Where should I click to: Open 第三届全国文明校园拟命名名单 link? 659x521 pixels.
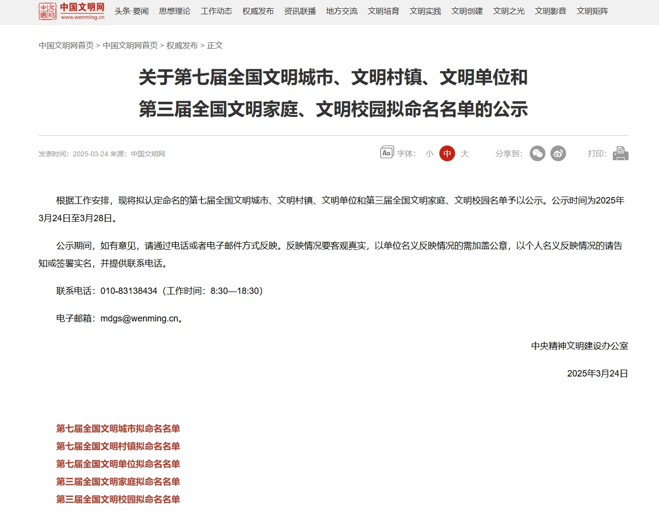(118, 499)
